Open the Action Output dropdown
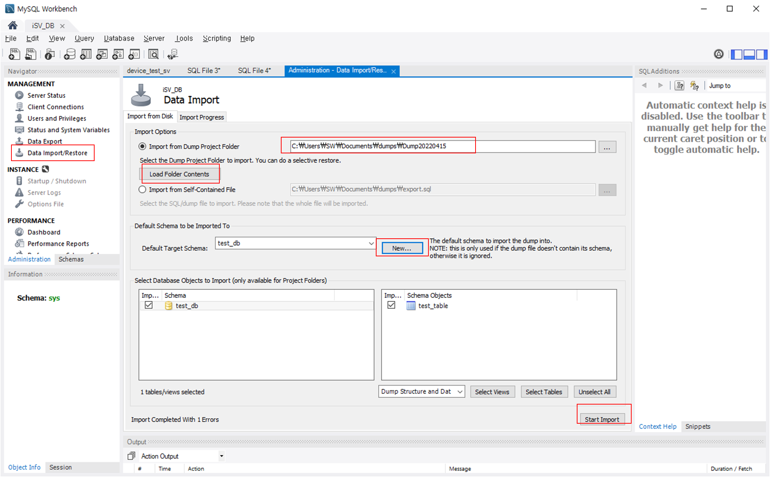 coord(222,456)
